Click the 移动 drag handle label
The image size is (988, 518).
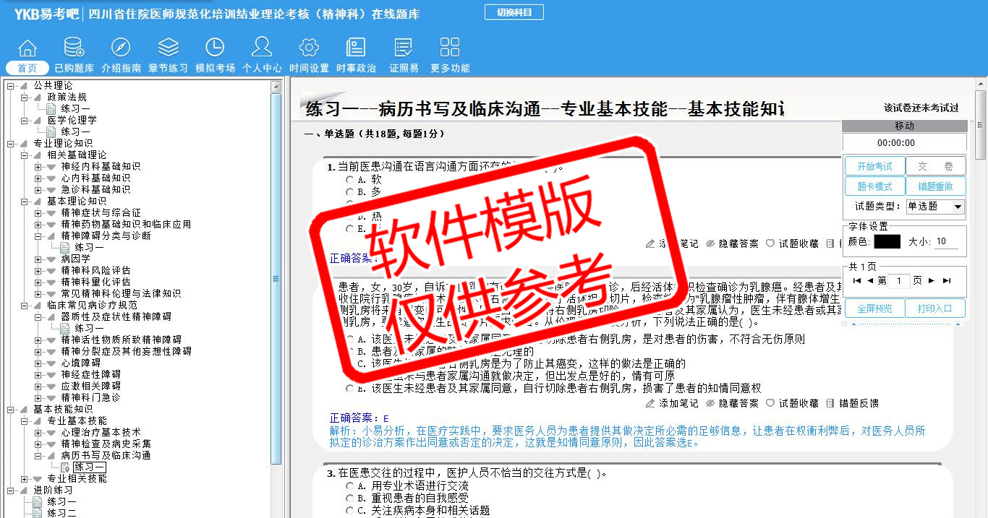click(904, 126)
